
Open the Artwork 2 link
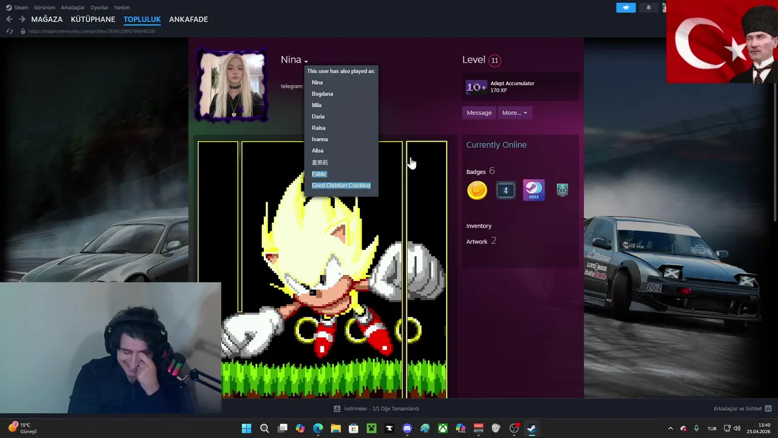(x=481, y=241)
